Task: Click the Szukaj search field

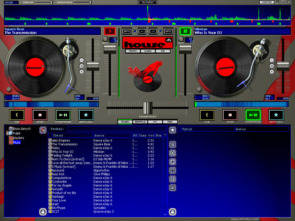Action: click(x=117, y=129)
